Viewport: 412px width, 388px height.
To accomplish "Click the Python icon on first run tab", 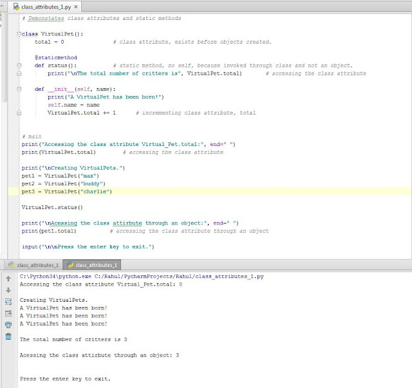I will 12,265.
